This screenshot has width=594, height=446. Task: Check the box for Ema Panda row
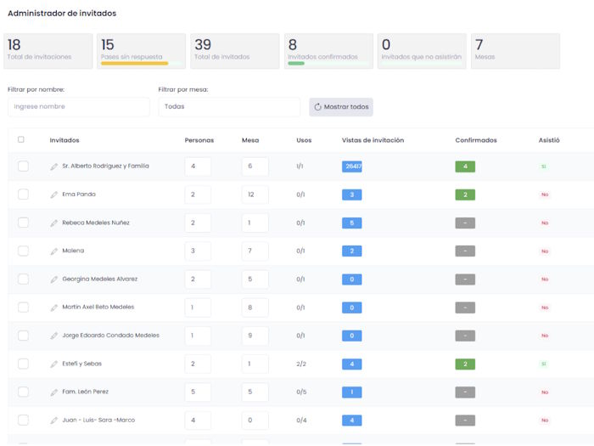[x=23, y=195]
